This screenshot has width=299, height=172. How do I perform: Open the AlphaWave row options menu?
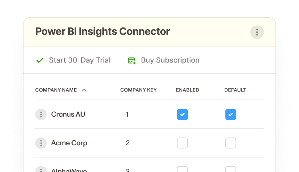41,169
